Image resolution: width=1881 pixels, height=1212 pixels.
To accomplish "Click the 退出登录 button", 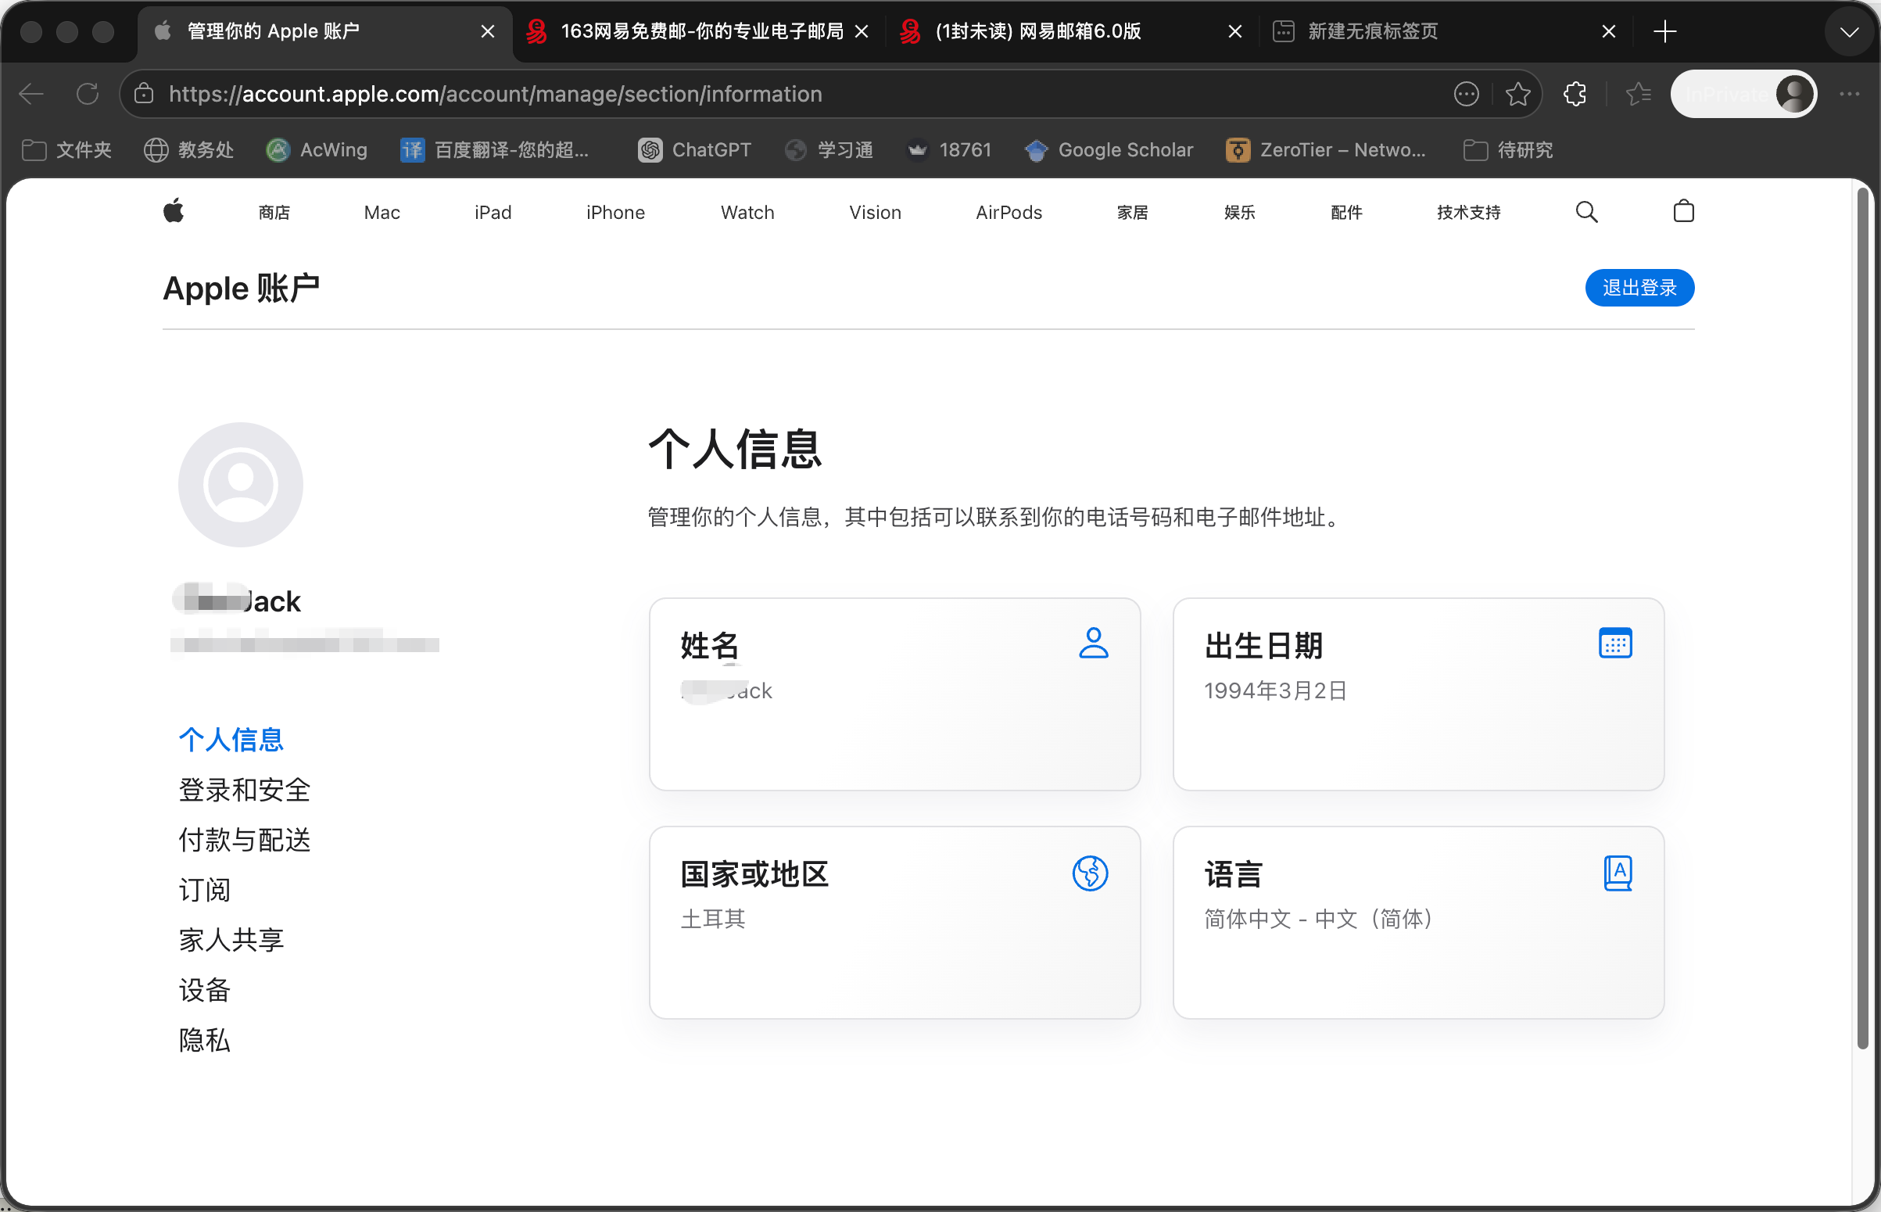I will [x=1639, y=288].
